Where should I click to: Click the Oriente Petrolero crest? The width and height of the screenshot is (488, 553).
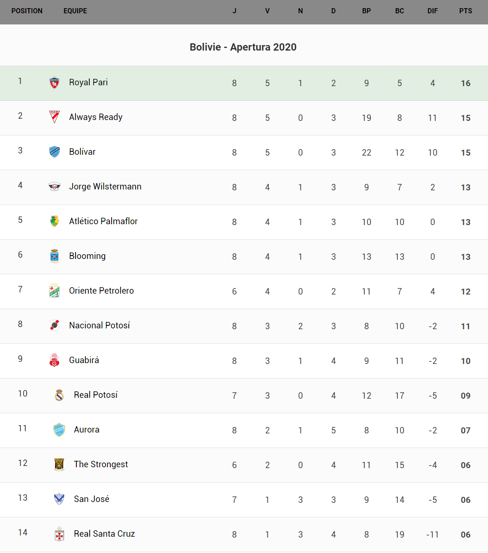point(55,291)
